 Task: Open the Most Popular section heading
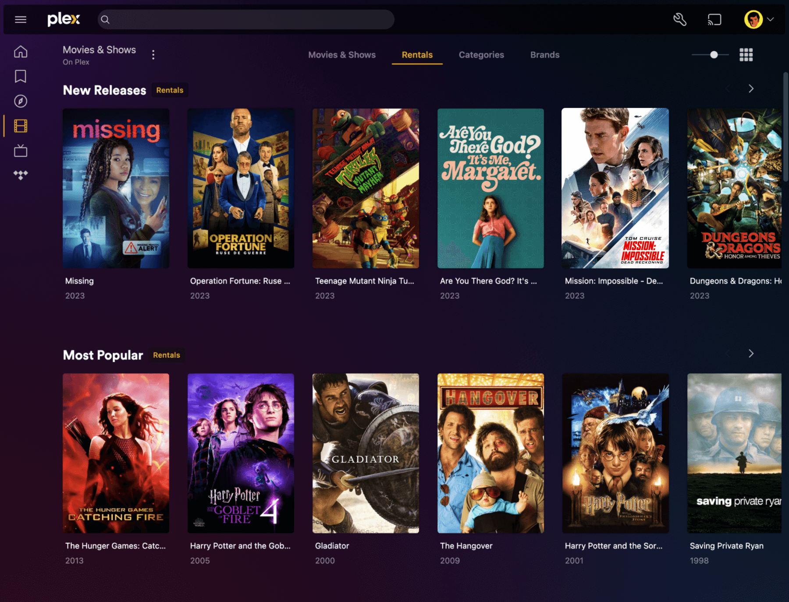pyautogui.click(x=103, y=355)
